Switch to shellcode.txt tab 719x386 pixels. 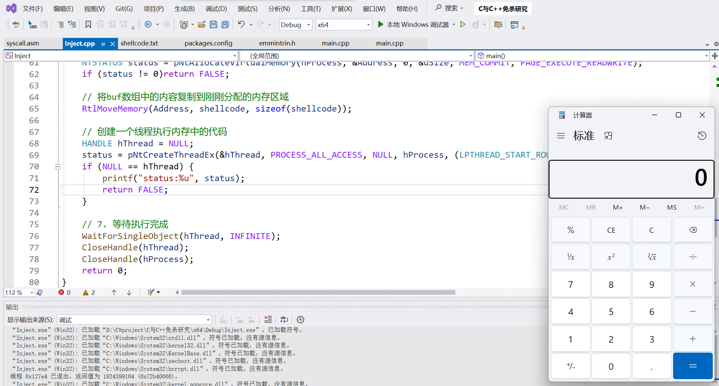(139, 43)
